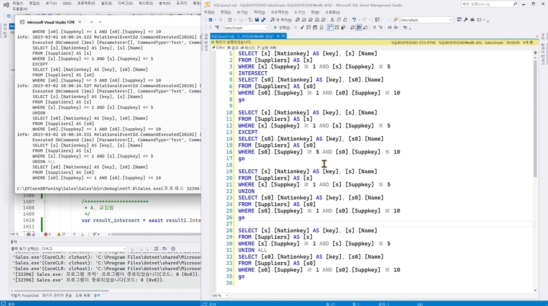The image size is (548, 306).
Task: Close the SQLQuery1.sql document tab
Action: click(284, 36)
